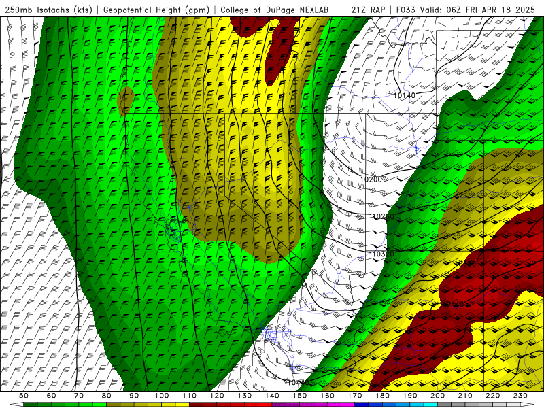
Task: Click the dark green 50 kt color bar swatch
Action: click(30, 405)
